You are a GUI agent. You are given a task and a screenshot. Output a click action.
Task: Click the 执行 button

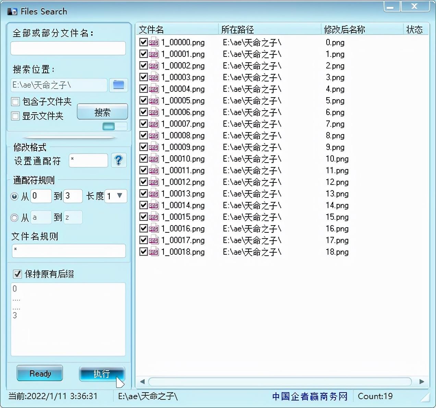click(x=102, y=374)
